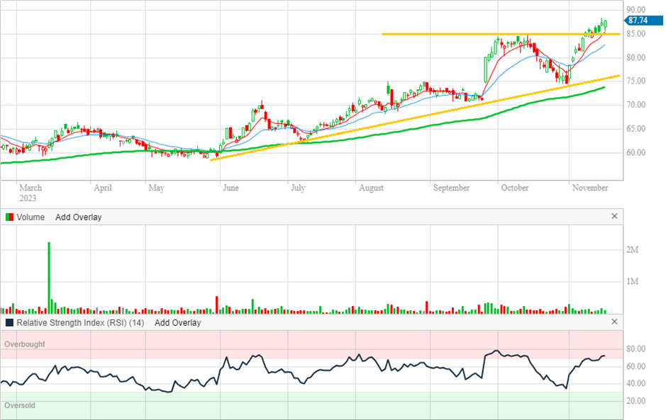
Task: Click the August label on time axis
Action: click(x=371, y=188)
